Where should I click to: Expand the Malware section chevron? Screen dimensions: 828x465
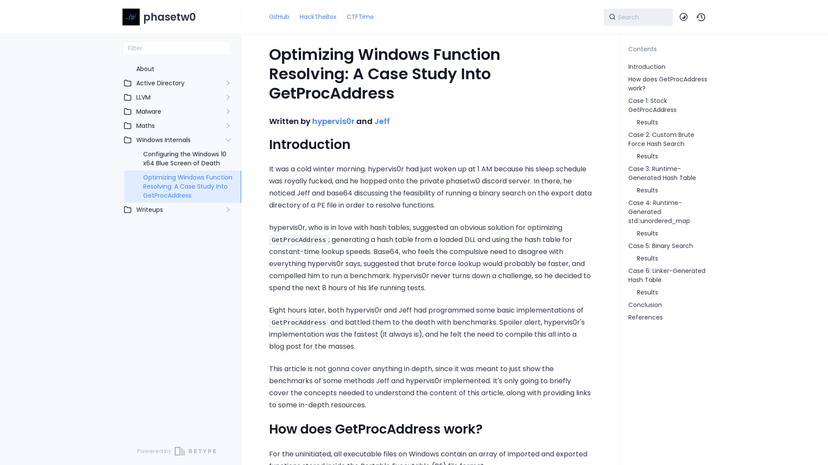coord(228,112)
